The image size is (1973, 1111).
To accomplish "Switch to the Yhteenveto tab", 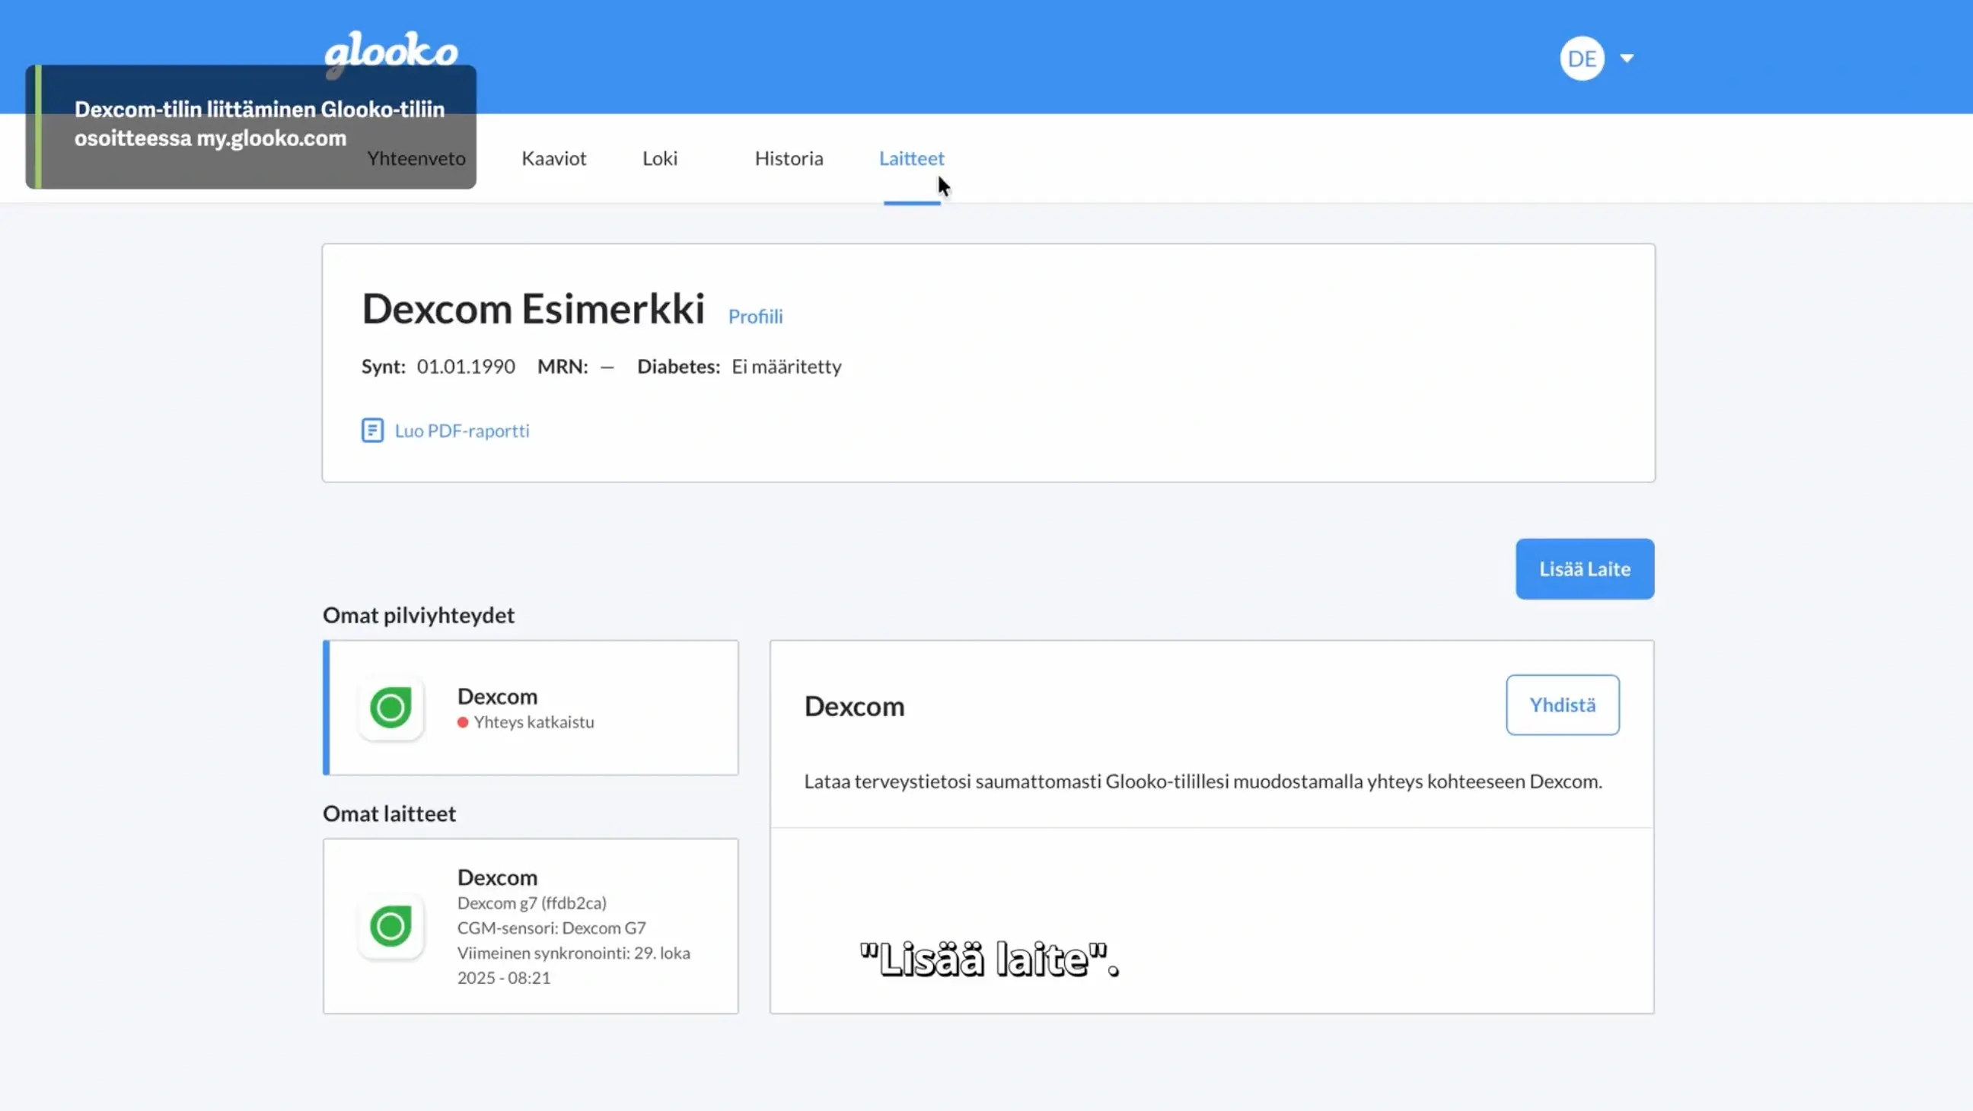I will pyautogui.click(x=416, y=158).
